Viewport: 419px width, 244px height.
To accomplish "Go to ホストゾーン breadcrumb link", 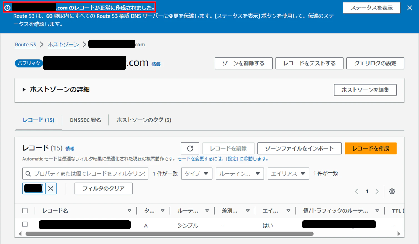I will [x=63, y=45].
